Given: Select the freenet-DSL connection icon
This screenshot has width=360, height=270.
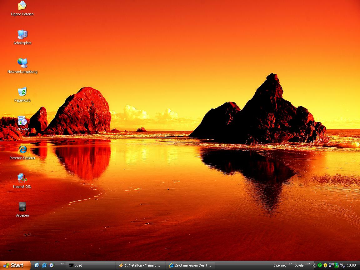Looking at the screenshot, I should tap(22, 181).
